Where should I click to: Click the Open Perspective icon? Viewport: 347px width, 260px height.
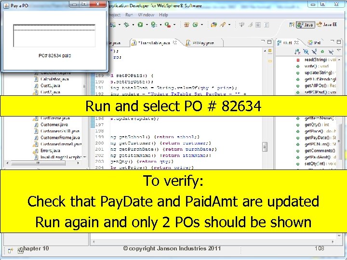pos(292,25)
